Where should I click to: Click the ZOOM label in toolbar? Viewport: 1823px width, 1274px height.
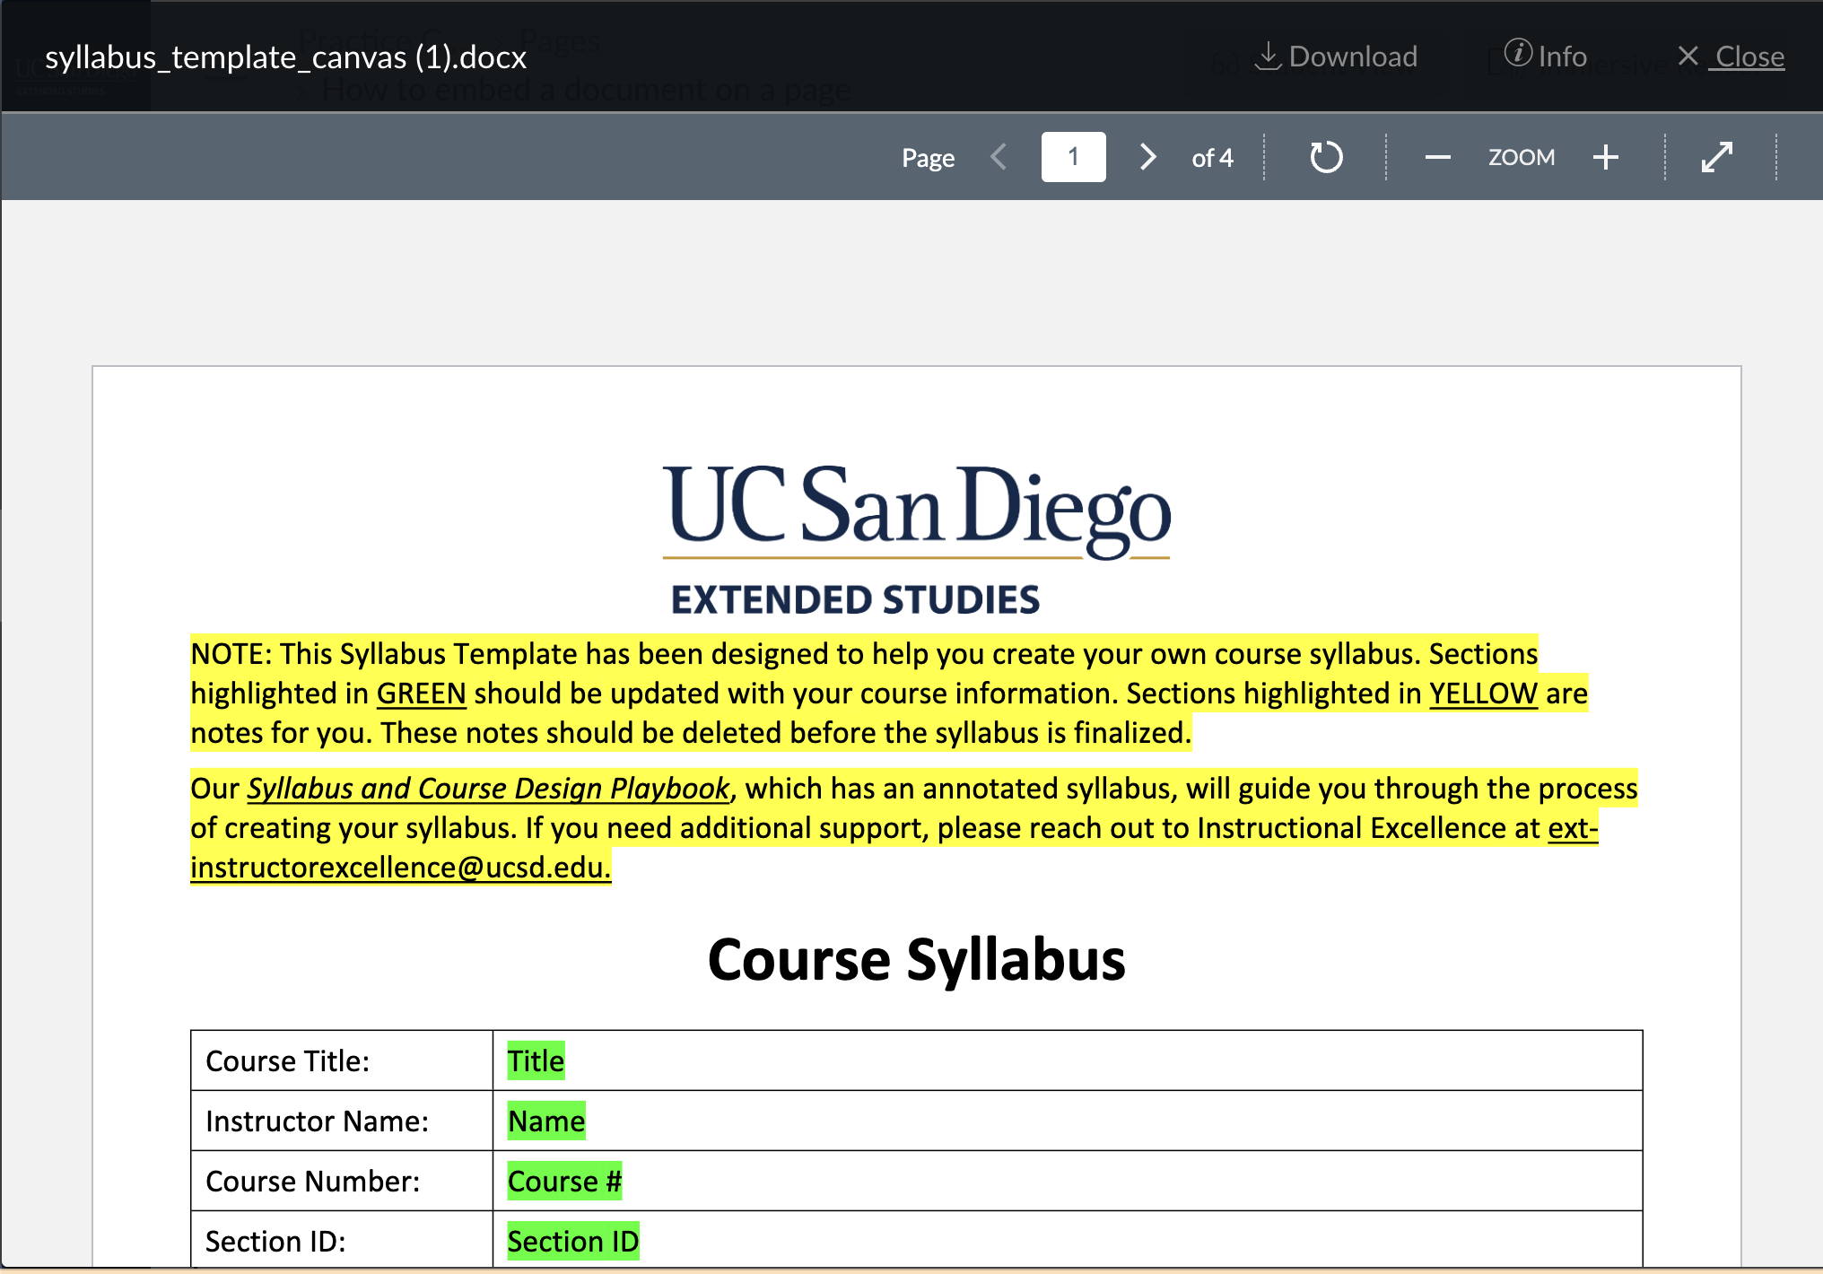(1522, 157)
